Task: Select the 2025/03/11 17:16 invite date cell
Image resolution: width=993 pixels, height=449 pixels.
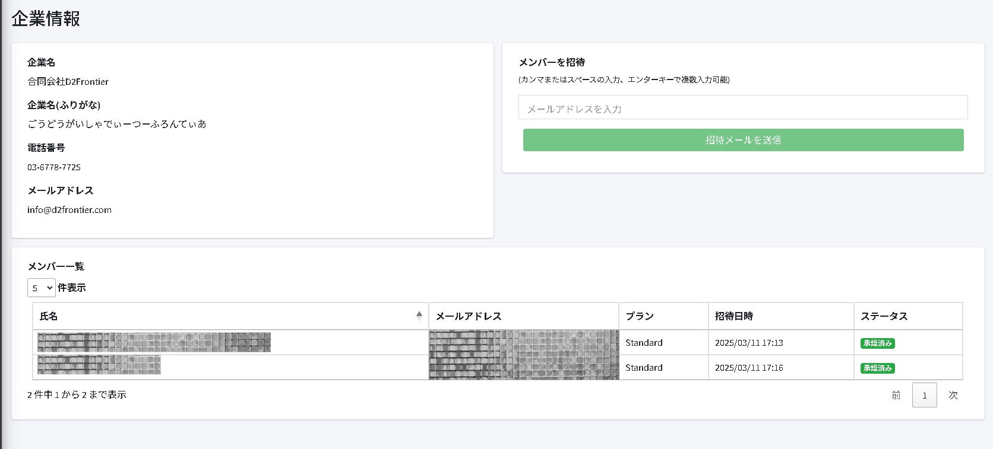Action: [x=749, y=368]
